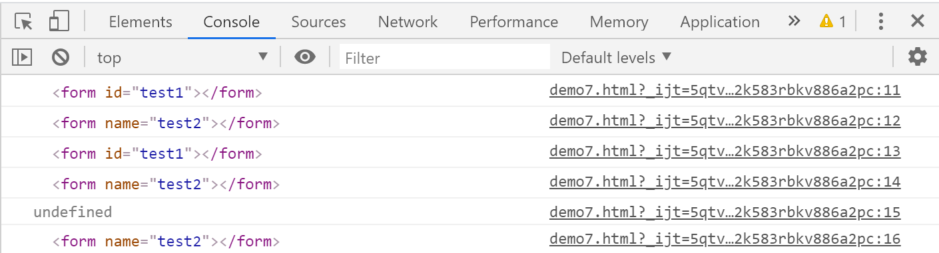Click the eye icon for live expression
939x253 pixels.
pos(305,57)
